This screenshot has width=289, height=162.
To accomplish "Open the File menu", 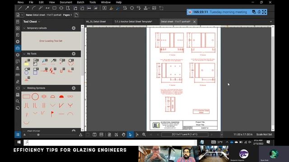I will pos(31,2).
